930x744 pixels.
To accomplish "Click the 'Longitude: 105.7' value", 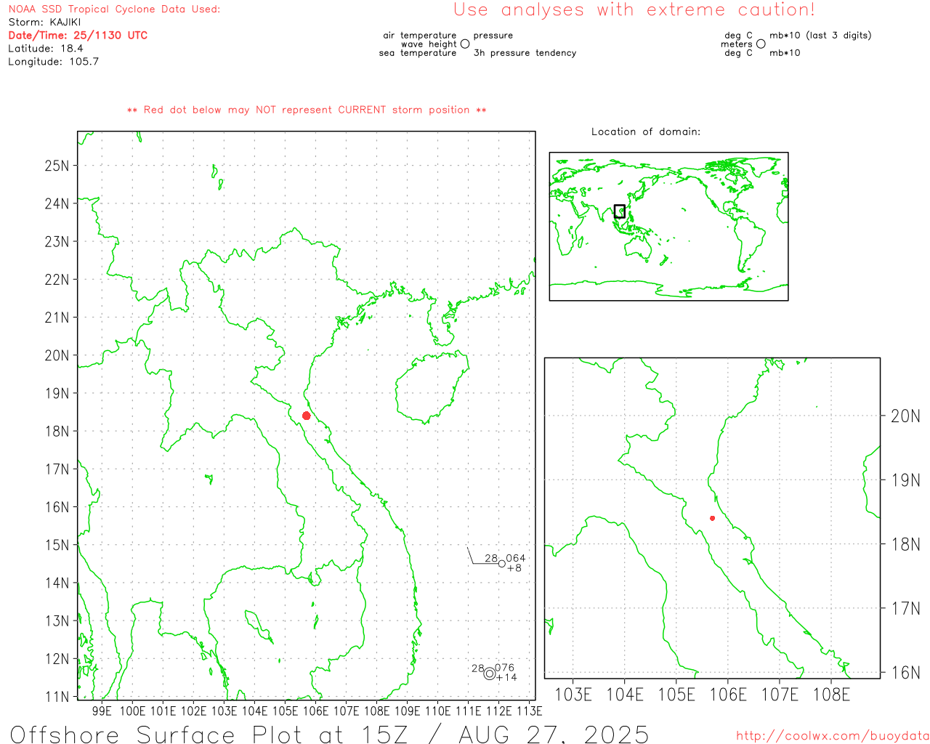I will click(54, 62).
